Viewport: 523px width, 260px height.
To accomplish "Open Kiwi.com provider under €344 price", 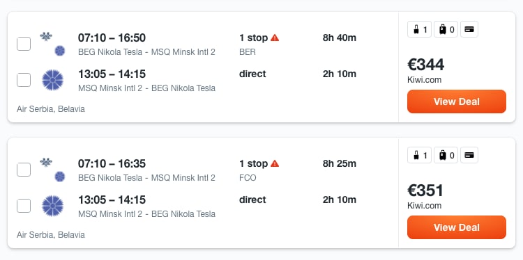I will click(x=424, y=80).
